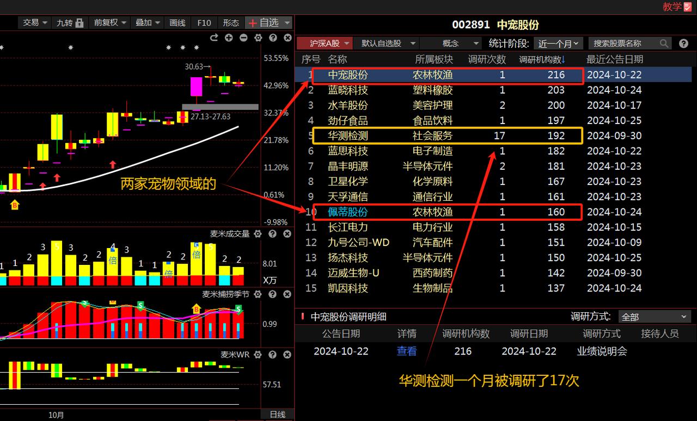Zoom out main chart with minus icon
The width and height of the screenshot is (697, 421).
243,38
